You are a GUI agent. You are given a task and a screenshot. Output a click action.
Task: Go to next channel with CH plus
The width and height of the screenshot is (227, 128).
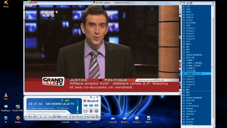pyautogui.click(x=88, y=117)
